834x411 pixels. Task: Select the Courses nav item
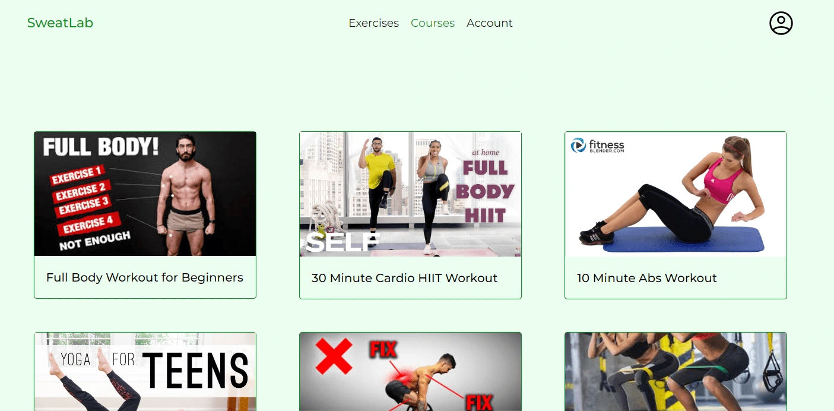[x=433, y=23]
